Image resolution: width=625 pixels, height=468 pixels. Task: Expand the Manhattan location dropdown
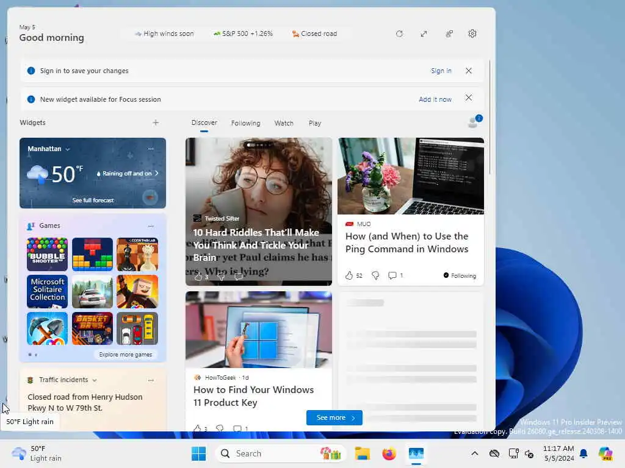(67, 149)
